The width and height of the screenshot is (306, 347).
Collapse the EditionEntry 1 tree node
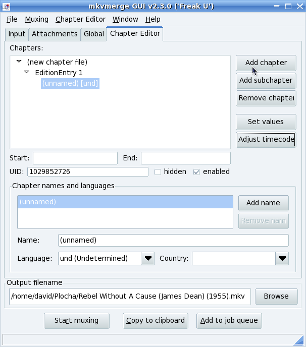pyautogui.click(x=27, y=72)
